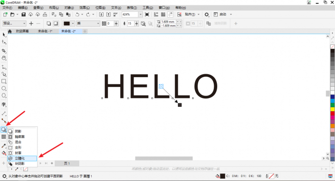The image size is (335, 181).
Task: Open the 文件 File menu
Action: [7, 8]
